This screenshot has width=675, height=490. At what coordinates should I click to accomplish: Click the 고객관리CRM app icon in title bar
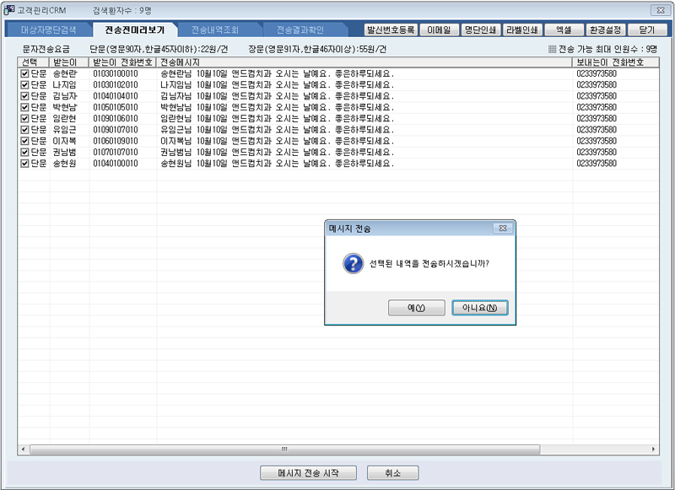(x=9, y=9)
